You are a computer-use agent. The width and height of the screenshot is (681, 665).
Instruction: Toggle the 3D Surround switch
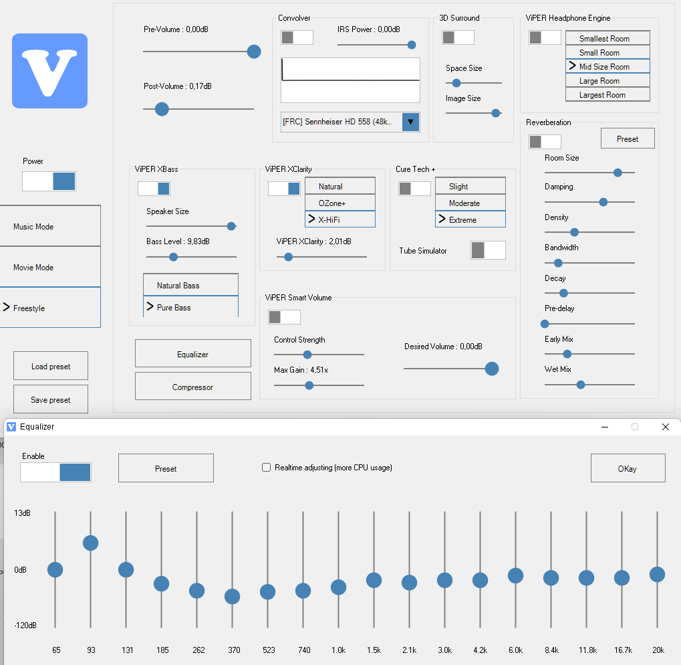458,37
